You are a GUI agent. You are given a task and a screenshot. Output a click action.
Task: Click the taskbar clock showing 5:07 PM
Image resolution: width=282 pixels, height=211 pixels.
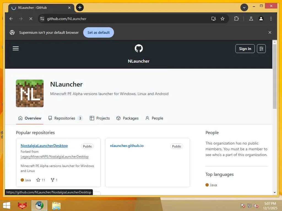click(270, 206)
